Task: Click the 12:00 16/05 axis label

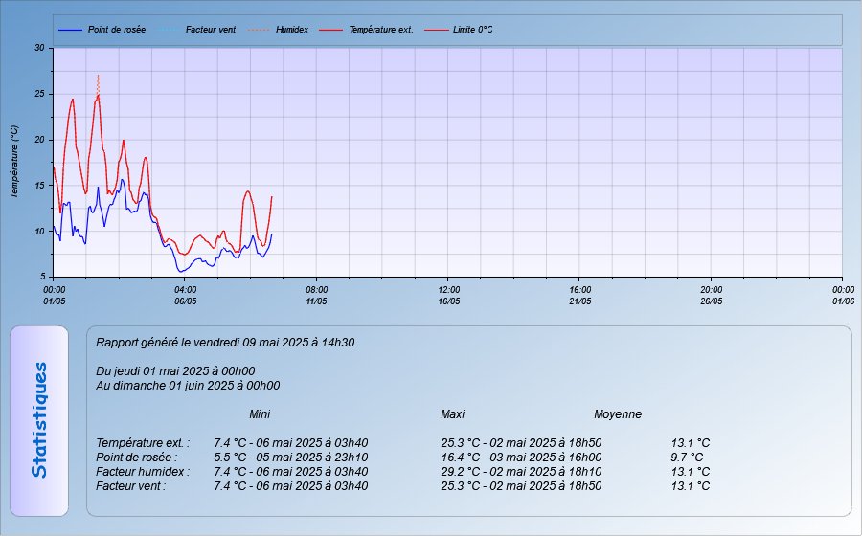Action: [449, 296]
